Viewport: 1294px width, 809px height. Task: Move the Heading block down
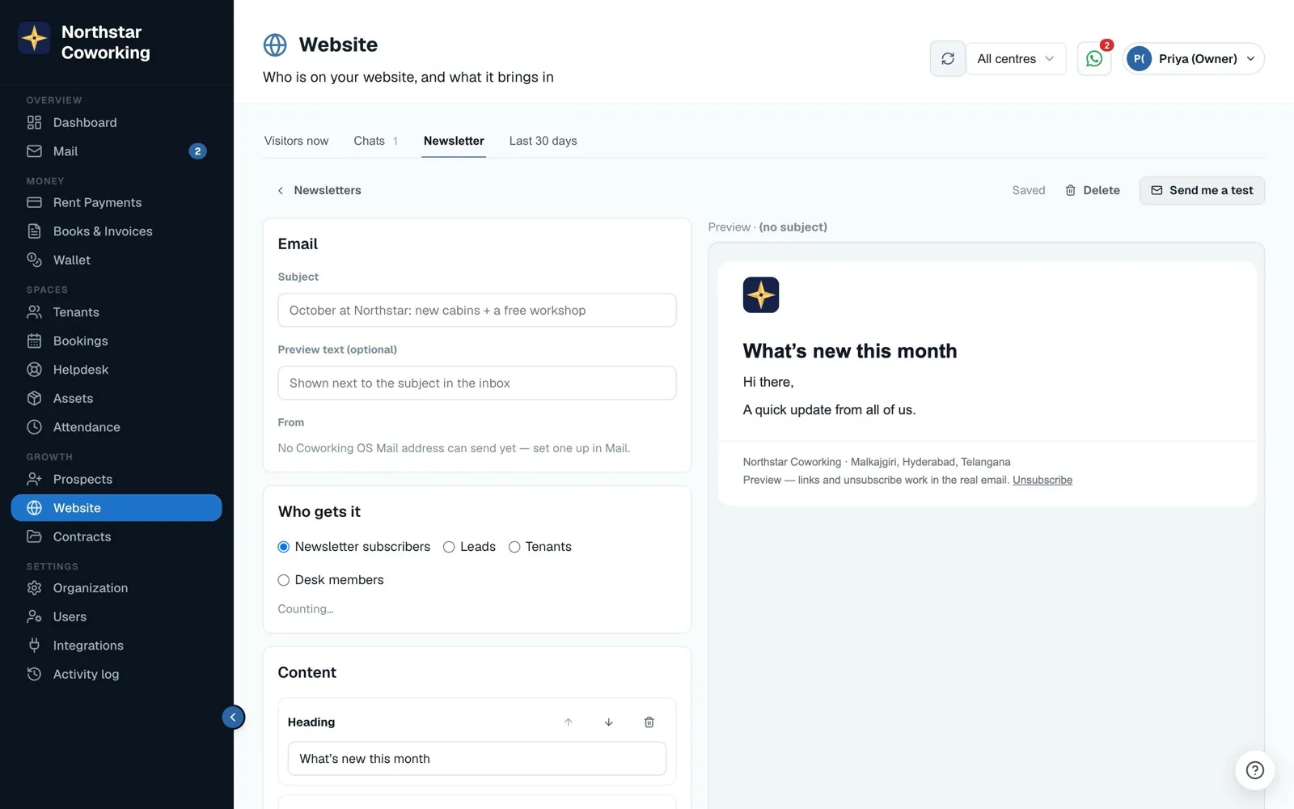tap(609, 722)
